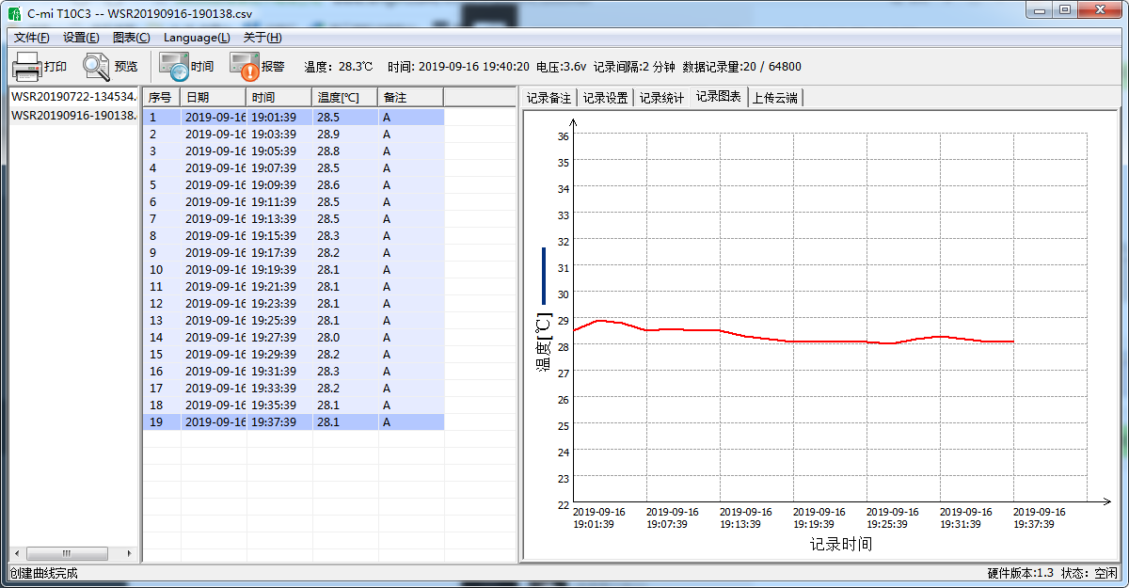The image size is (1129, 588).
Task: Open the 设置(E) menu
Action: [x=81, y=38]
